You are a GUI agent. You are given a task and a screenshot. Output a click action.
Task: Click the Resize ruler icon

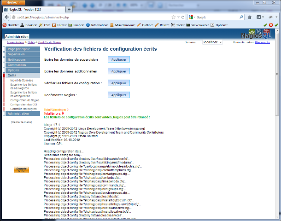157,25
